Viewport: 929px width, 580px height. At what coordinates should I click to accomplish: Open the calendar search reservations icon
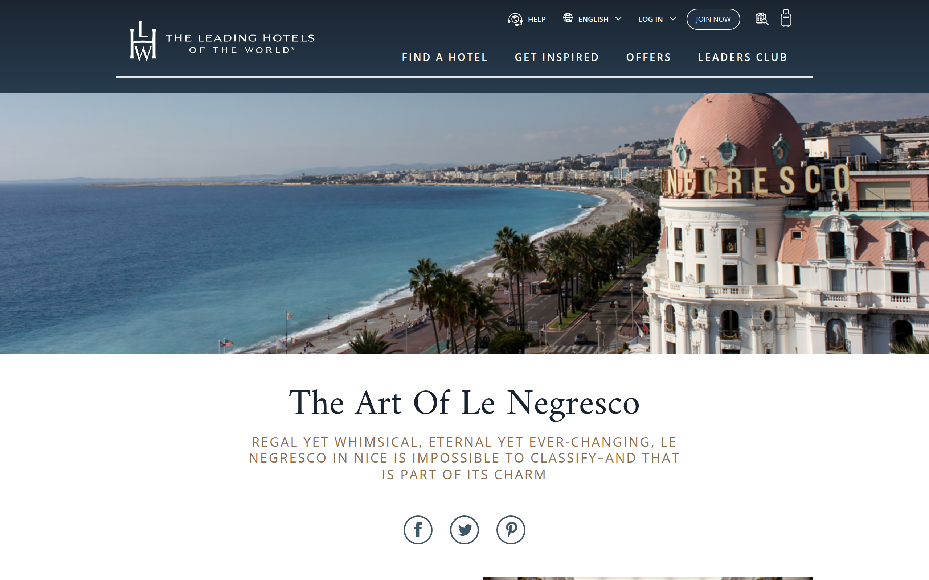click(x=762, y=19)
